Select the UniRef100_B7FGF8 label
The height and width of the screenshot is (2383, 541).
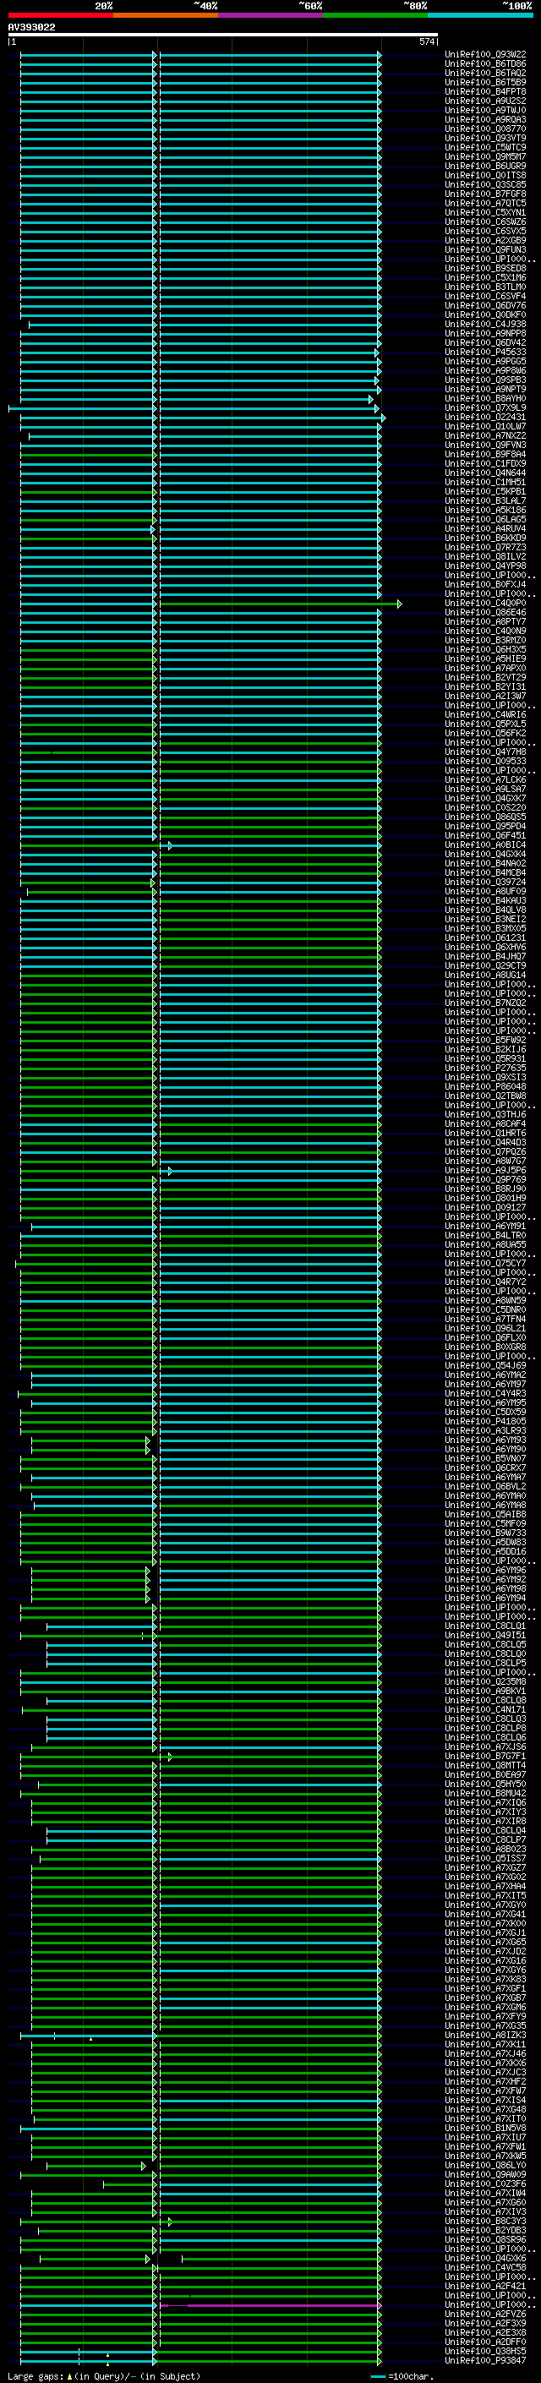click(x=485, y=194)
